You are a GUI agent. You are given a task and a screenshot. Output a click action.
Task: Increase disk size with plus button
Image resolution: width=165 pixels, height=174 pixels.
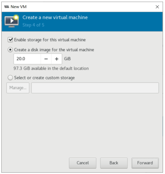point(57,59)
